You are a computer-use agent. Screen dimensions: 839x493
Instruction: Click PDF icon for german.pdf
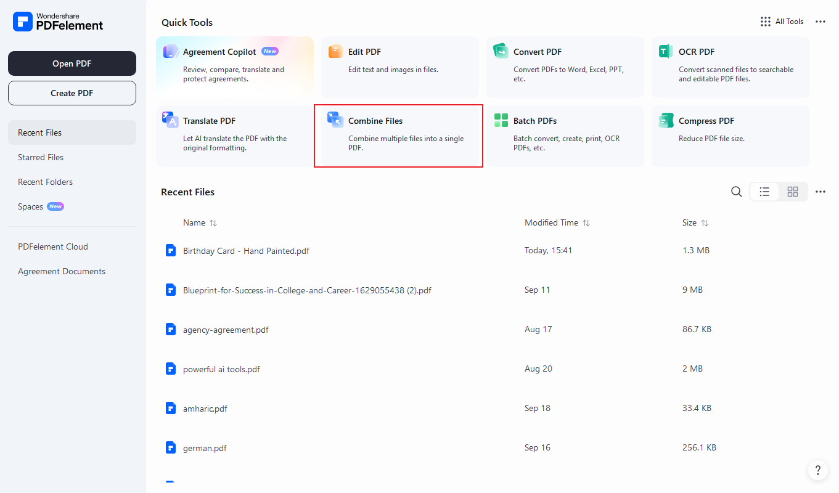171,447
